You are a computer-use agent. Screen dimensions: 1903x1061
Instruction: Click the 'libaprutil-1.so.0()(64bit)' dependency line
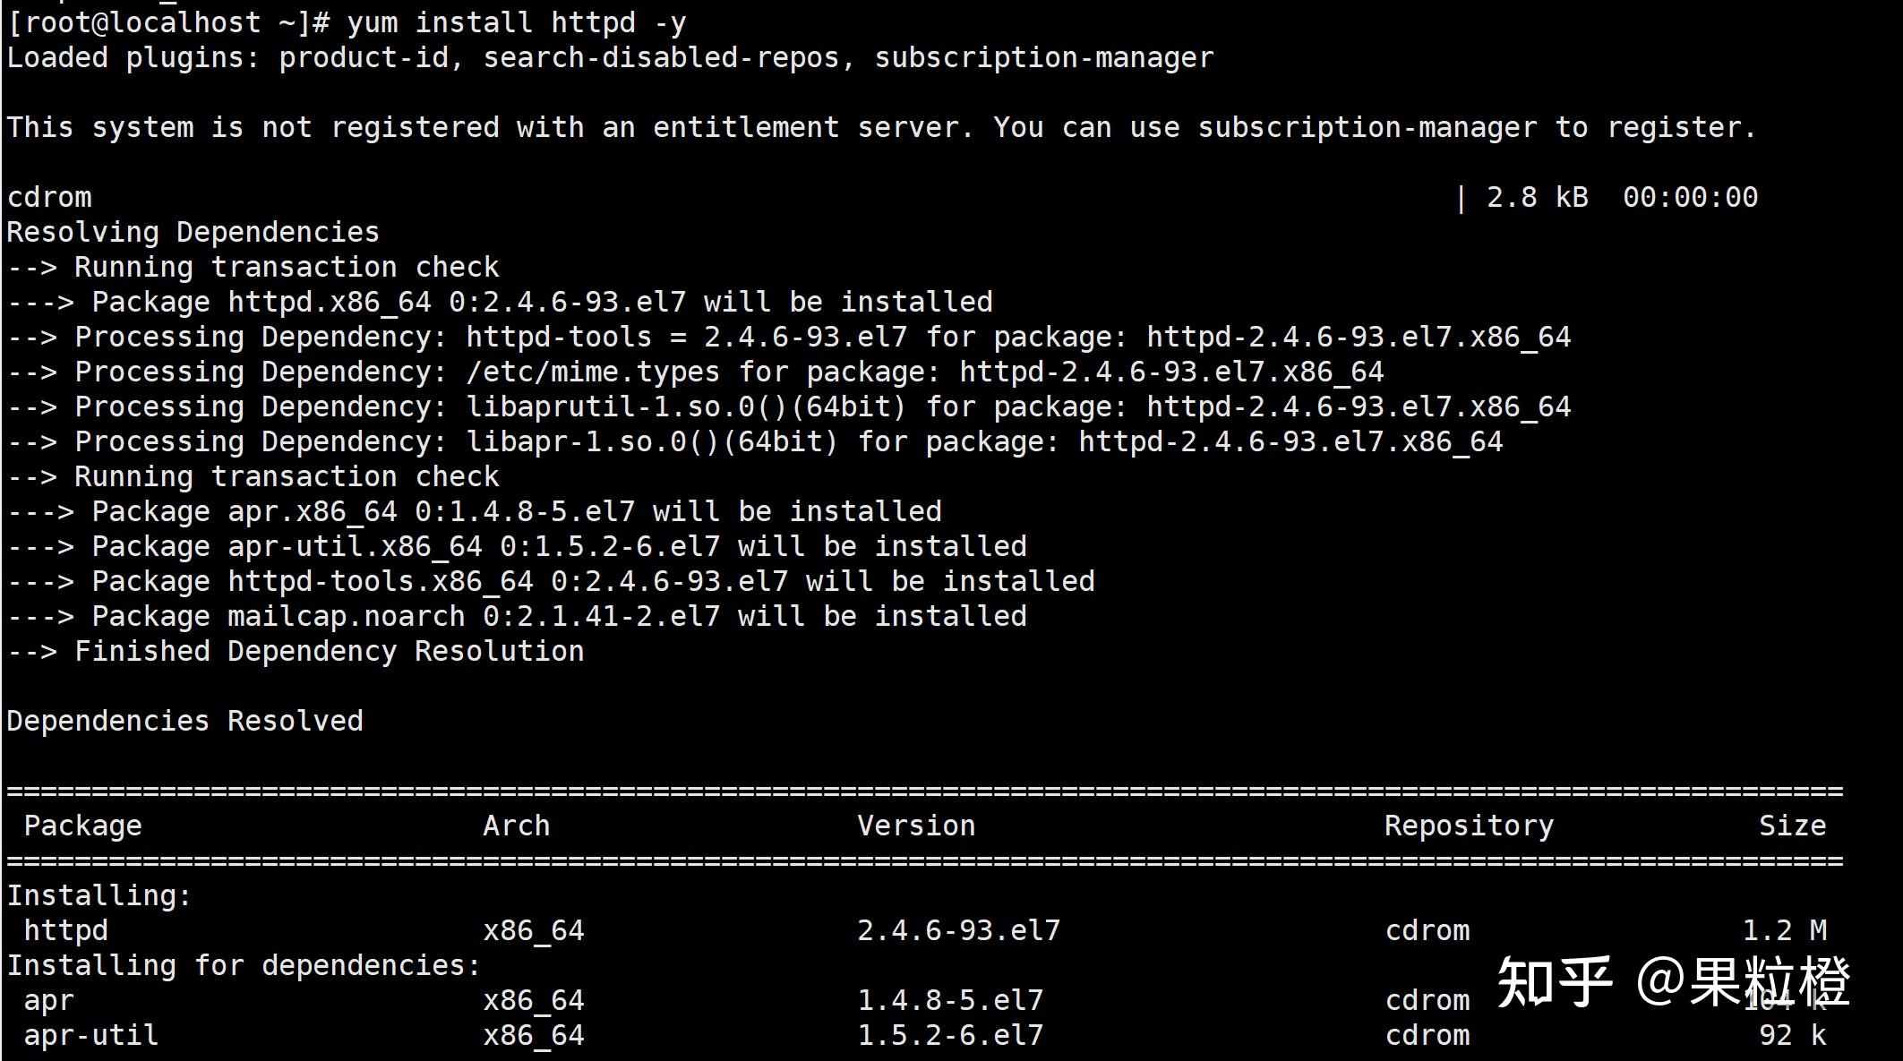point(789,407)
